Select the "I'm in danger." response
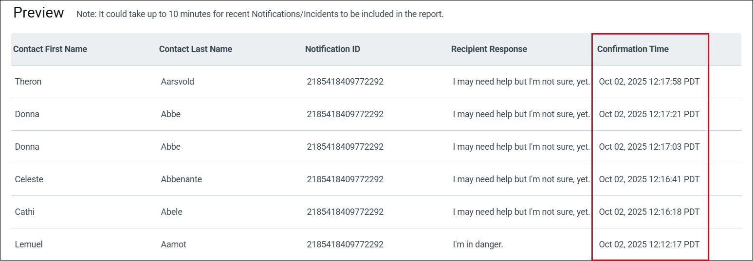 pyautogui.click(x=478, y=244)
